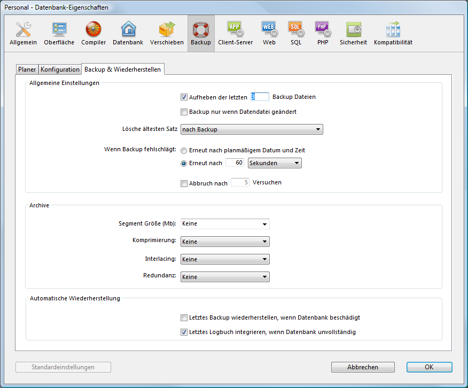Expand the 'Lösche ältesten Satz' dropdown
The height and width of the screenshot is (388, 468).
coord(252,129)
